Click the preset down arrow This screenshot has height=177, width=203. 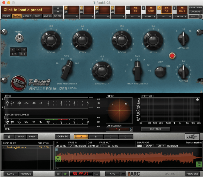pos(58,12)
